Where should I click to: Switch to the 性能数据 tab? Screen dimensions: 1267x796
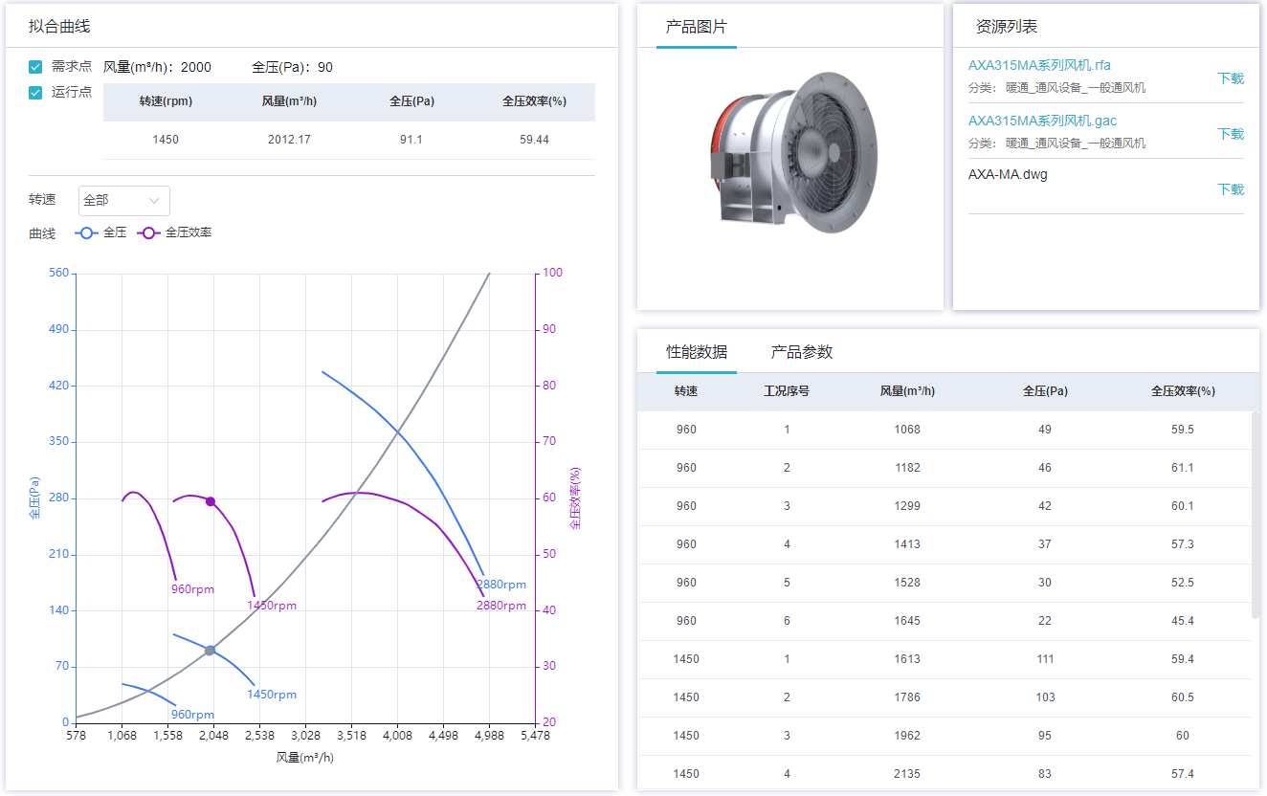coord(697,352)
